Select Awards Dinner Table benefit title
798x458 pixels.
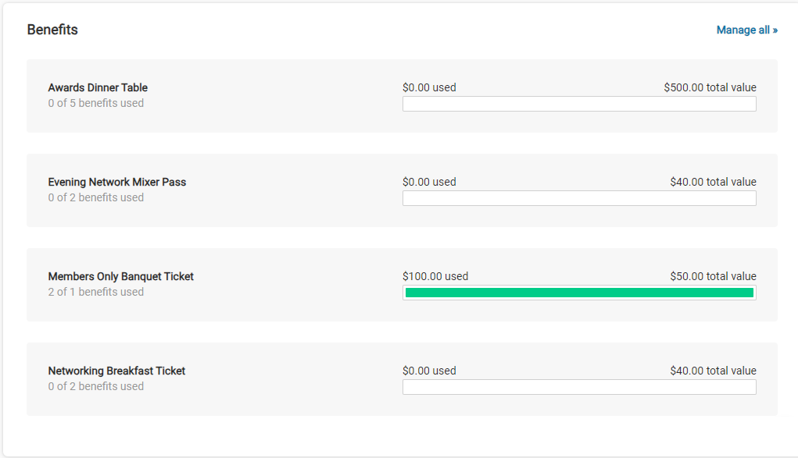(98, 88)
